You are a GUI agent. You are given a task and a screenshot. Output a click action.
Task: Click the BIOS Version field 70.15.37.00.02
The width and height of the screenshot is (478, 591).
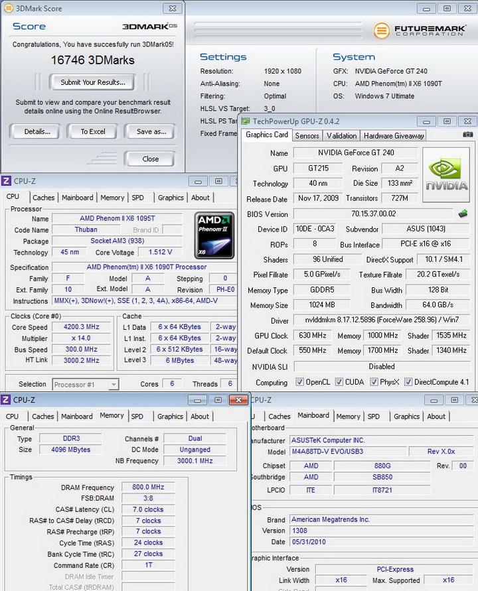[x=373, y=214]
